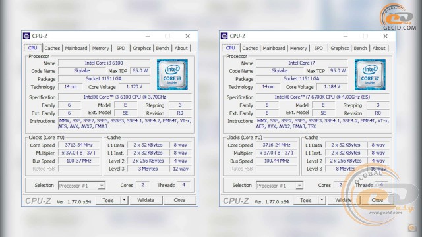Click Intel Core i3 logo in left window
The image size is (422, 237).
pyautogui.click(x=172, y=74)
